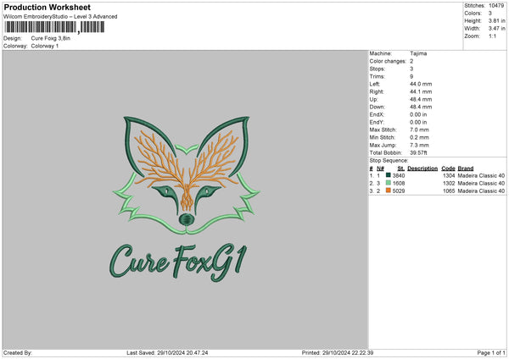509x359 pixels.
Task: Click the 'Last Saved' timestamp in footer
Action: pyautogui.click(x=167, y=353)
